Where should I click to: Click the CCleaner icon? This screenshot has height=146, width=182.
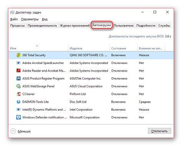(x=18, y=94)
